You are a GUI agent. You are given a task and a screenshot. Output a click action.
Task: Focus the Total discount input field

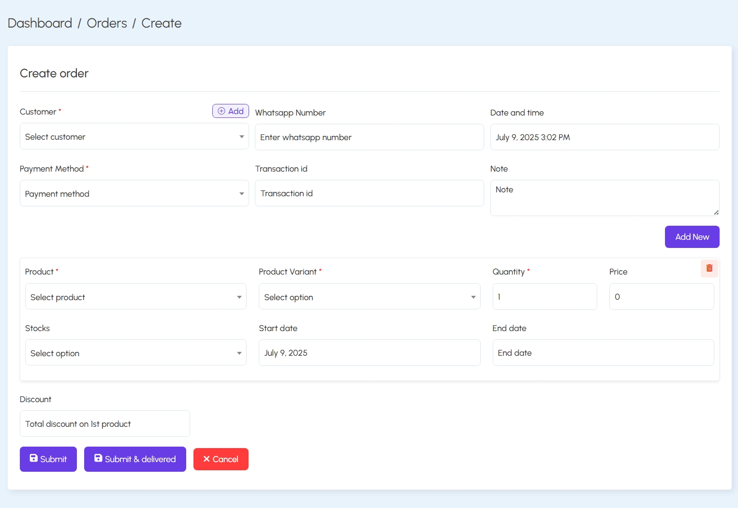click(x=105, y=424)
